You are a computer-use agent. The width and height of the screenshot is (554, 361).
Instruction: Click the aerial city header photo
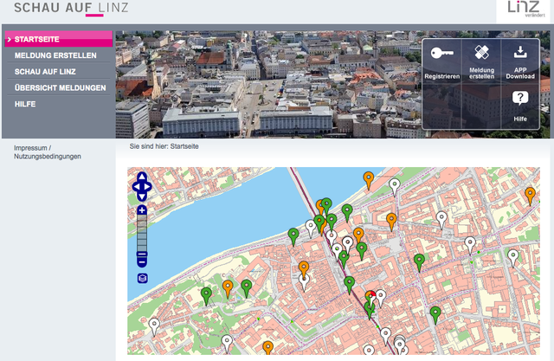point(268,84)
